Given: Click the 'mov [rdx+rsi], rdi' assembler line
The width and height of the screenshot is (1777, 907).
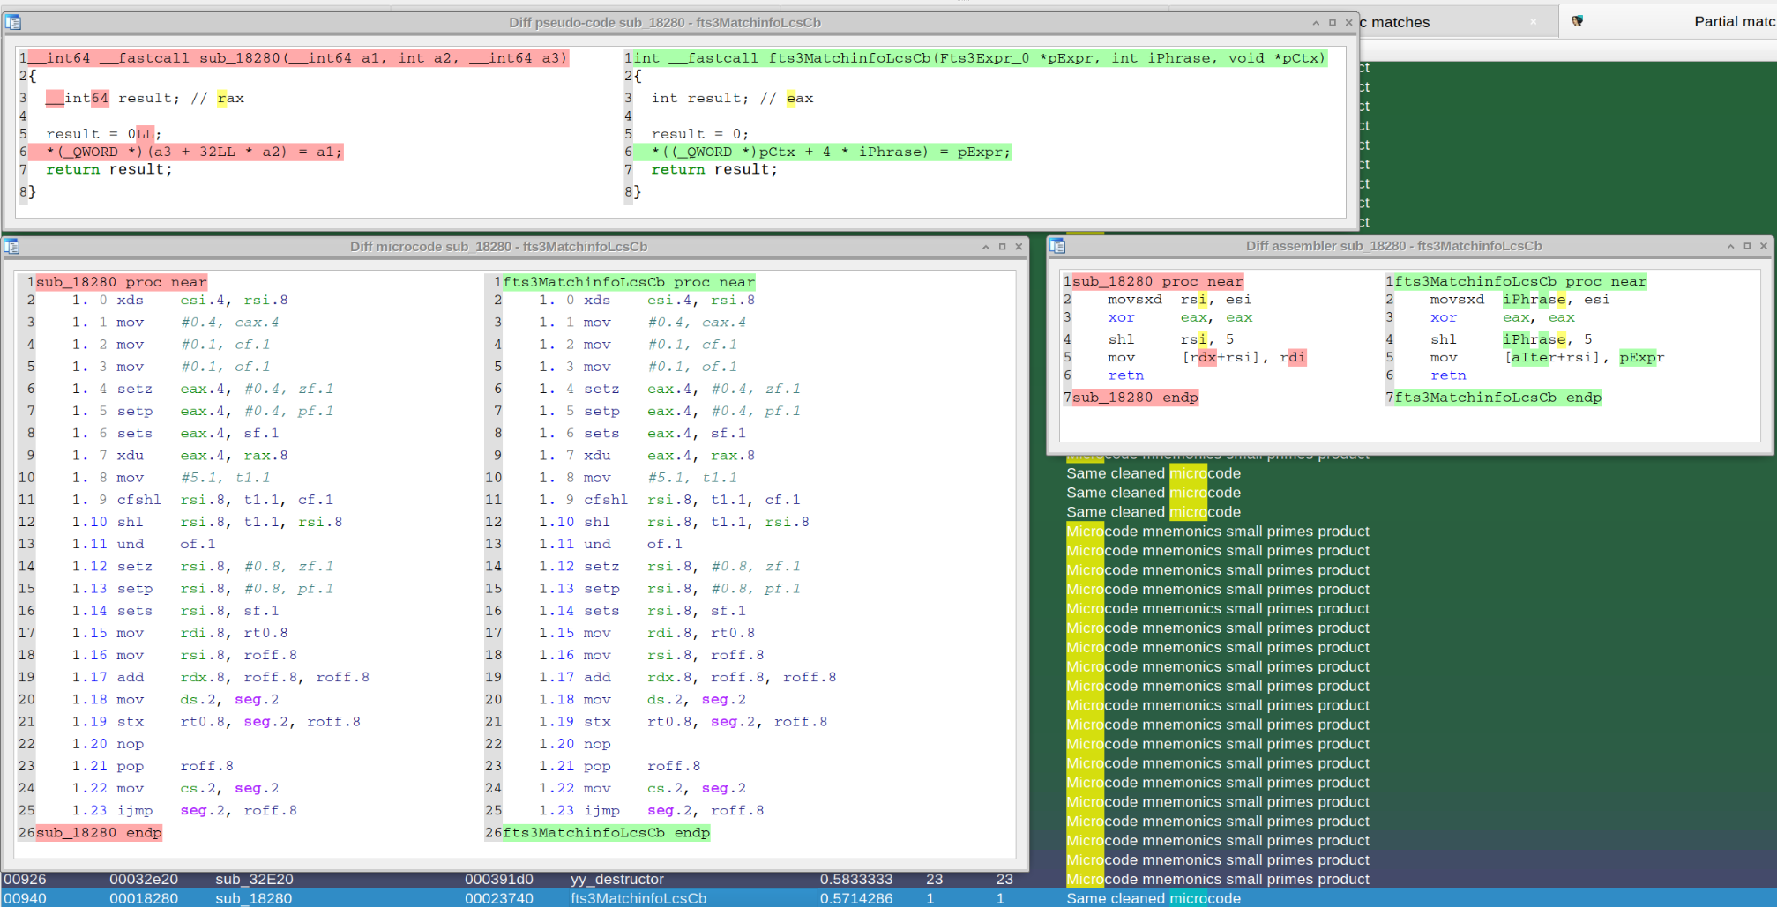Looking at the screenshot, I should pyautogui.click(x=1206, y=357).
